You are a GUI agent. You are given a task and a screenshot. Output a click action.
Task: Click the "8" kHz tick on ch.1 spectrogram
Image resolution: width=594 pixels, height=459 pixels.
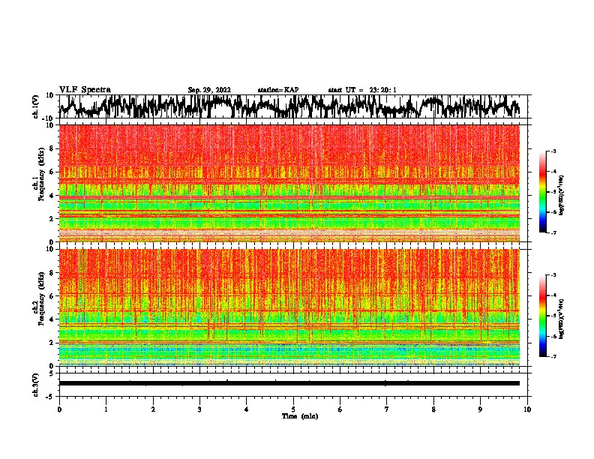tap(52, 148)
